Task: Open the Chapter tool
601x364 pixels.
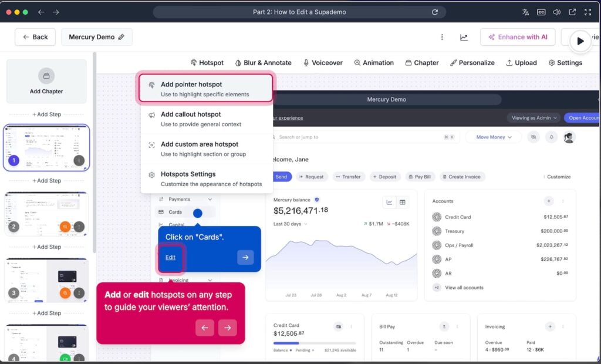Action: pyautogui.click(x=421, y=63)
